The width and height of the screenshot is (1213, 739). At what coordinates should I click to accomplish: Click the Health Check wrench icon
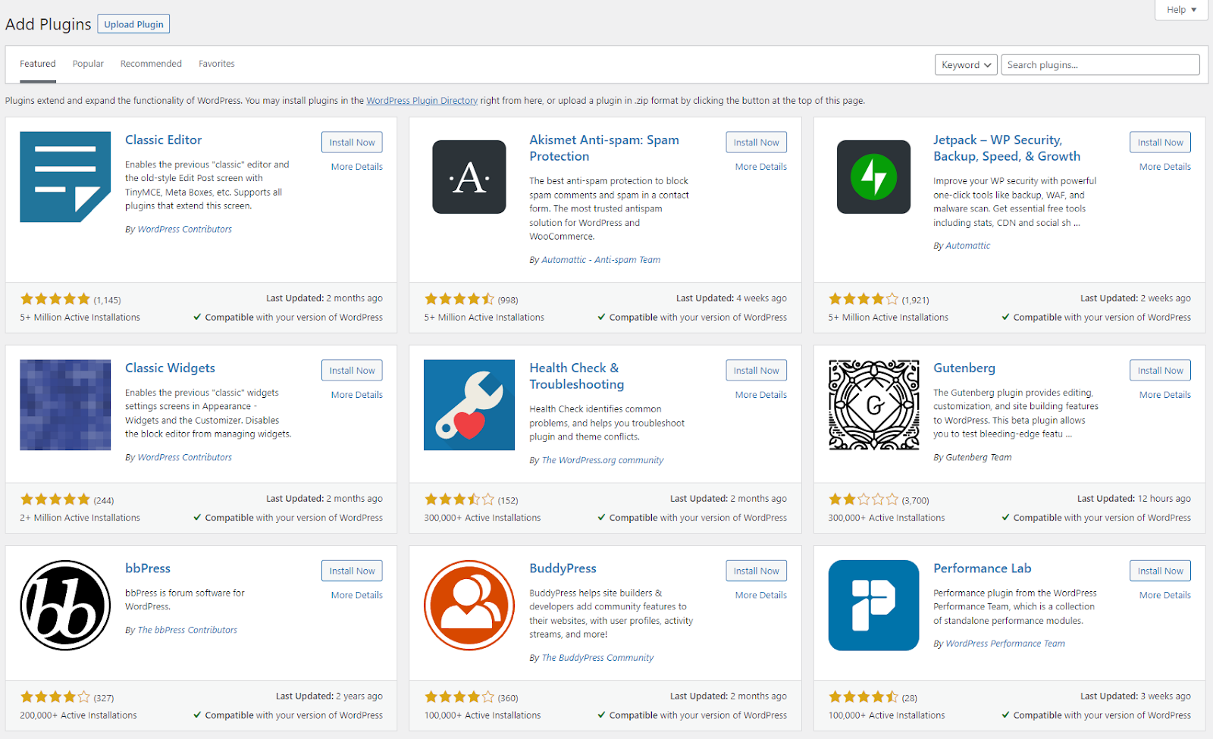pos(469,405)
